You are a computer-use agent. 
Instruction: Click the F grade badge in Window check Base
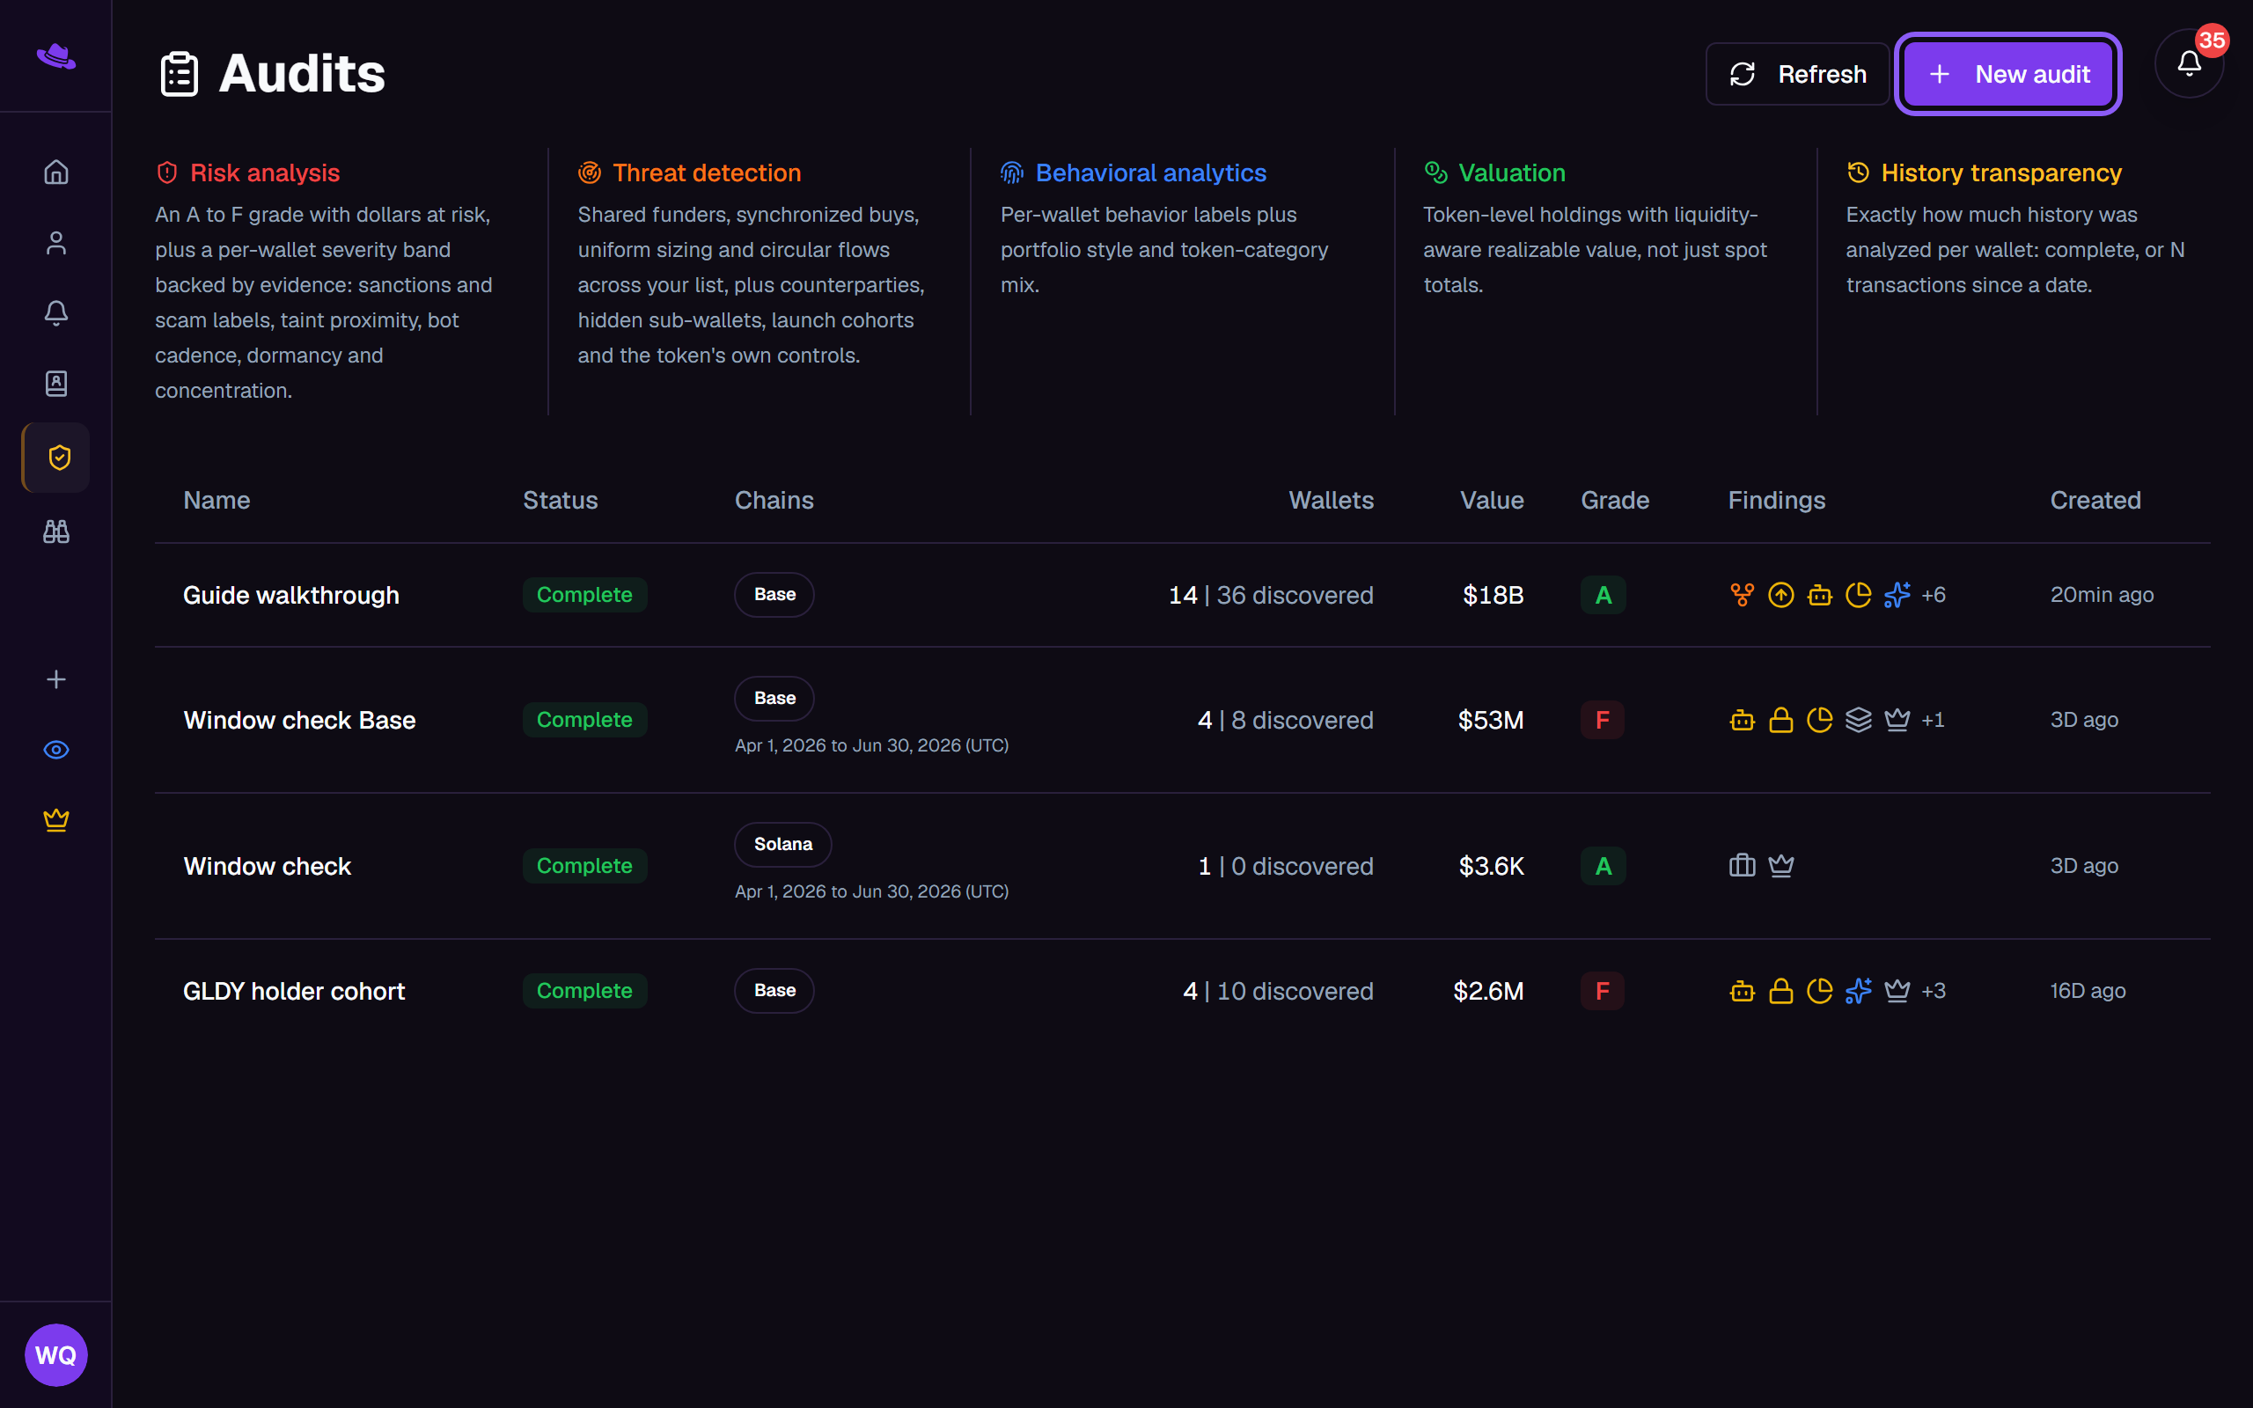tap(1603, 720)
